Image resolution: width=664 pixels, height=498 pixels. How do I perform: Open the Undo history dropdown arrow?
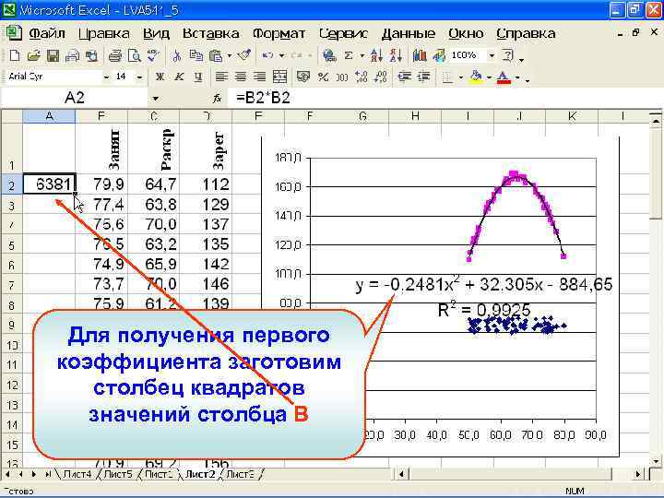click(x=281, y=55)
